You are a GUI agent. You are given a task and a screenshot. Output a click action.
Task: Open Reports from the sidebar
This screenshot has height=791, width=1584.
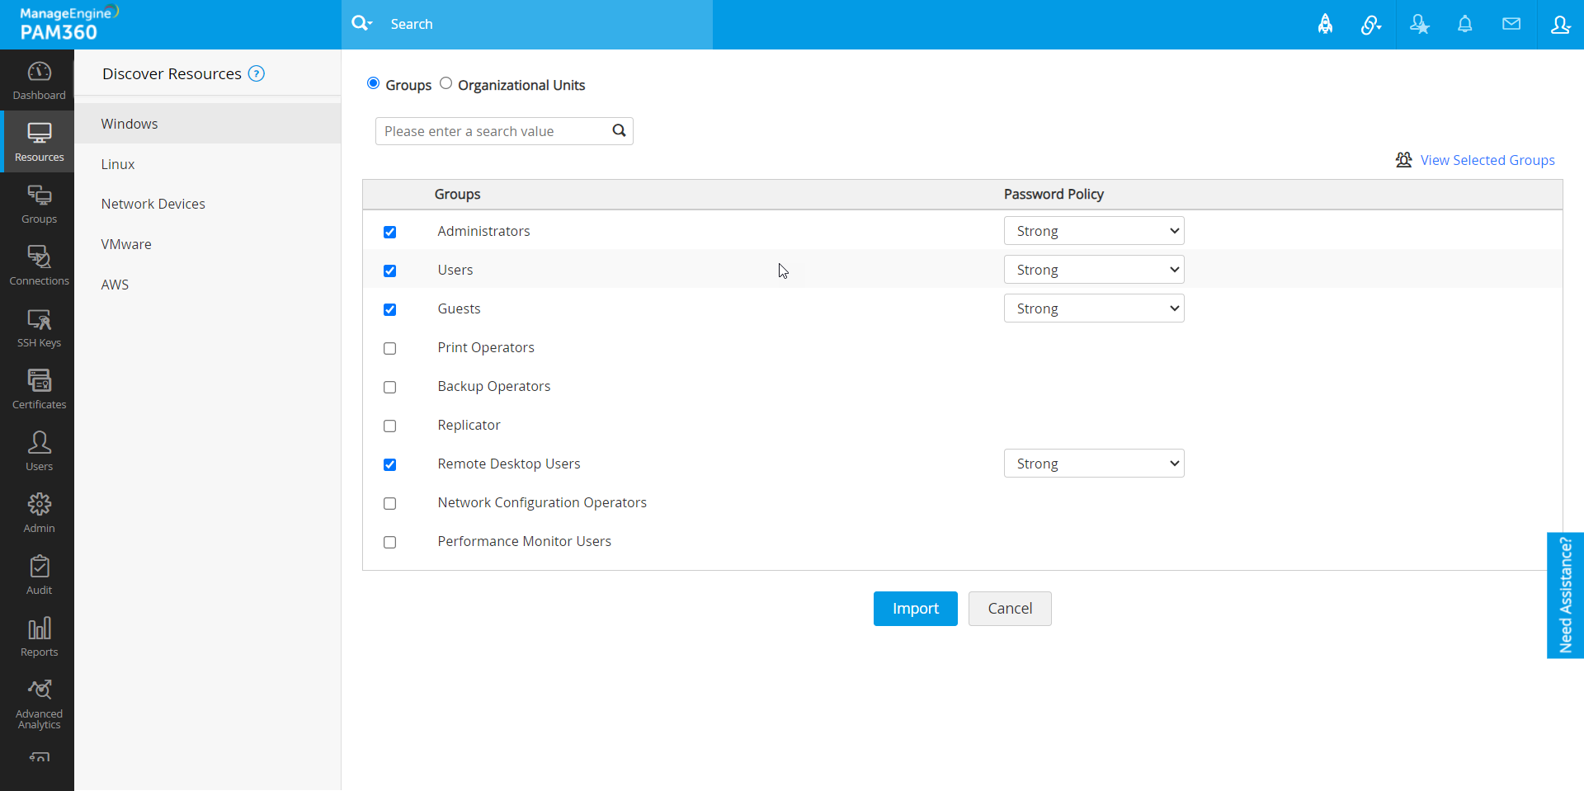(39, 637)
